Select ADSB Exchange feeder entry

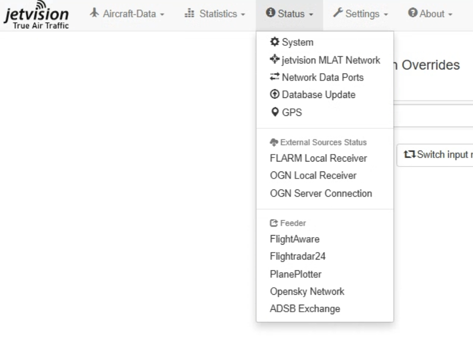pos(305,309)
